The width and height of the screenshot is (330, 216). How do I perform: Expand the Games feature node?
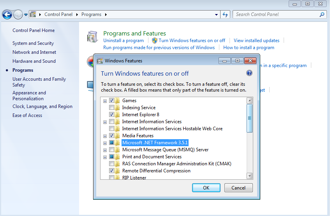click(105, 101)
